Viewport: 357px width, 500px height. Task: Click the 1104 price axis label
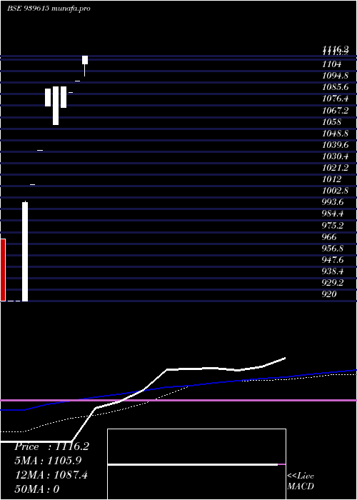coord(331,64)
